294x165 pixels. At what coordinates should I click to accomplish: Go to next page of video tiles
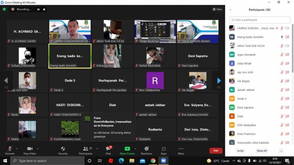(x=219, y=81)
